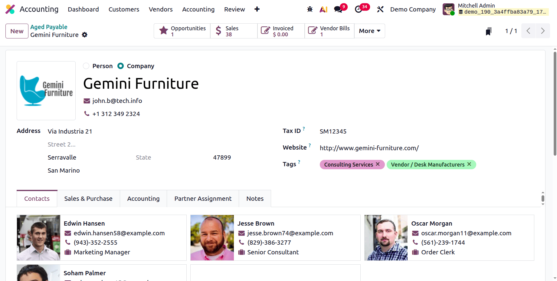The image size is (557, 281).
Task: Click the phone icon beside +1 312 349 2324
Action: (87, 114)
